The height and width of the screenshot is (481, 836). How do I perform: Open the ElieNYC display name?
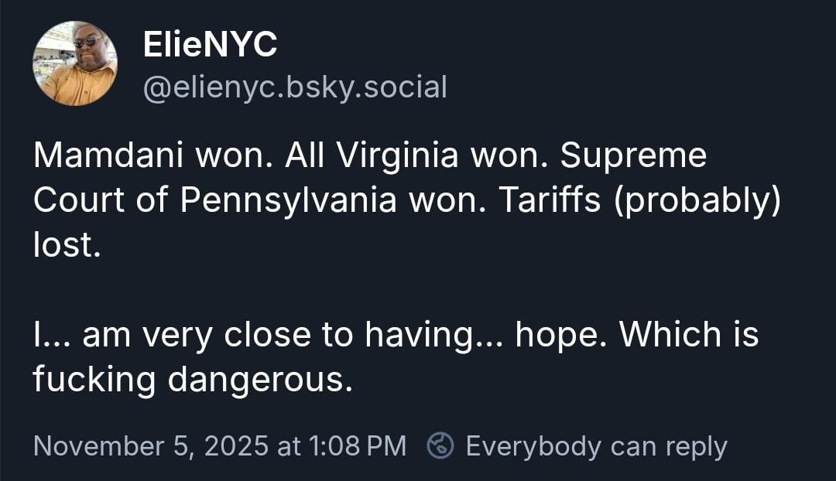pos(210,46)
